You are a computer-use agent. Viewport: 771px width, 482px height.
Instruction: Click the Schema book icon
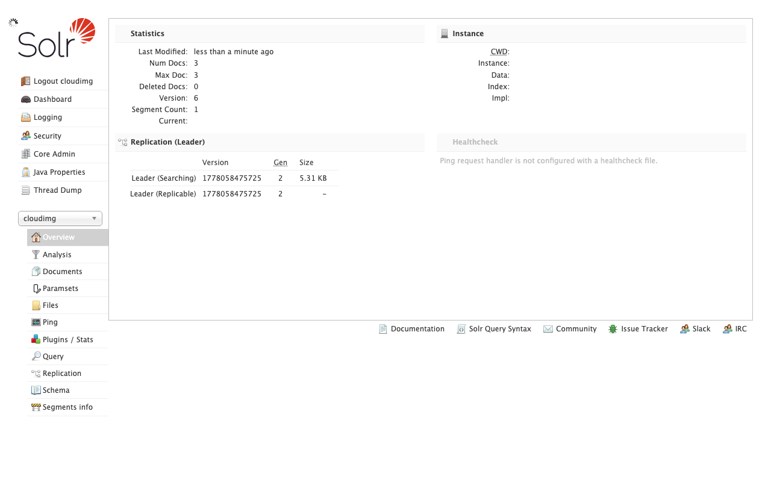point(36,390)
